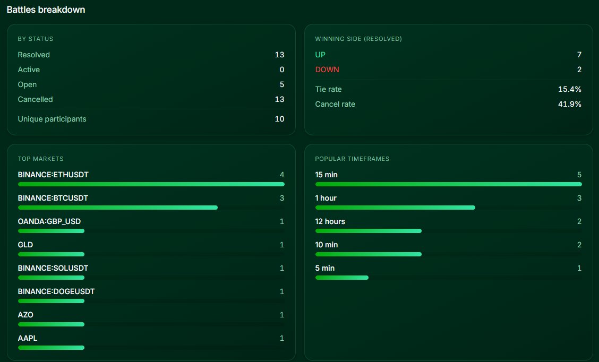599x362 pixels.
Task: Click the Tie rate label
Action: pyautogui.click(x=328, y=89)
